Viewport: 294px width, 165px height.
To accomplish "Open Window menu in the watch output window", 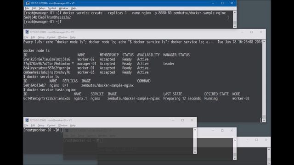I will pos(62,37).
